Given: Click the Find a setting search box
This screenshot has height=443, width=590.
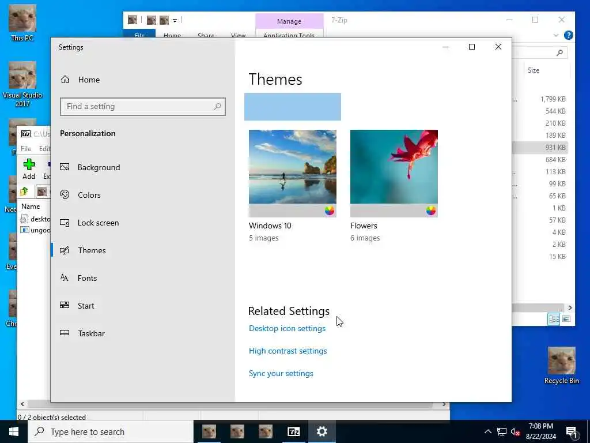Looking at the screenshot, I should [143, 107].
